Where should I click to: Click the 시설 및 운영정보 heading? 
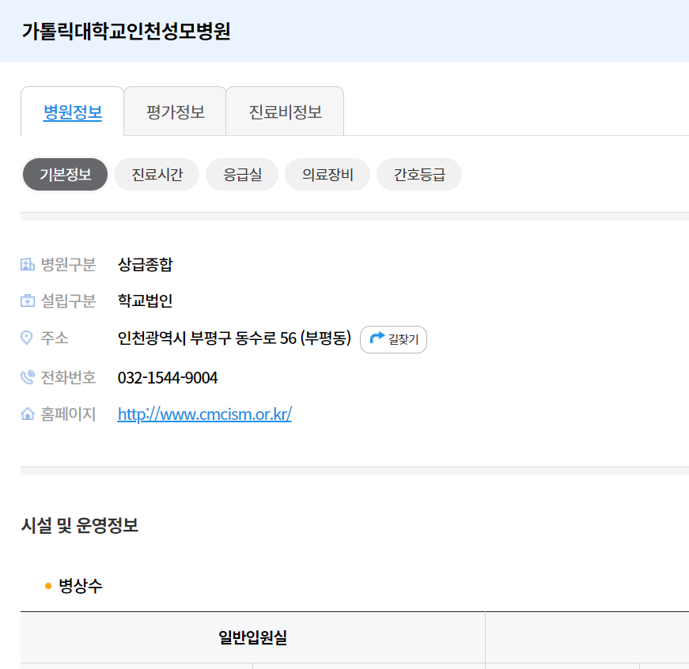point(80,525)
